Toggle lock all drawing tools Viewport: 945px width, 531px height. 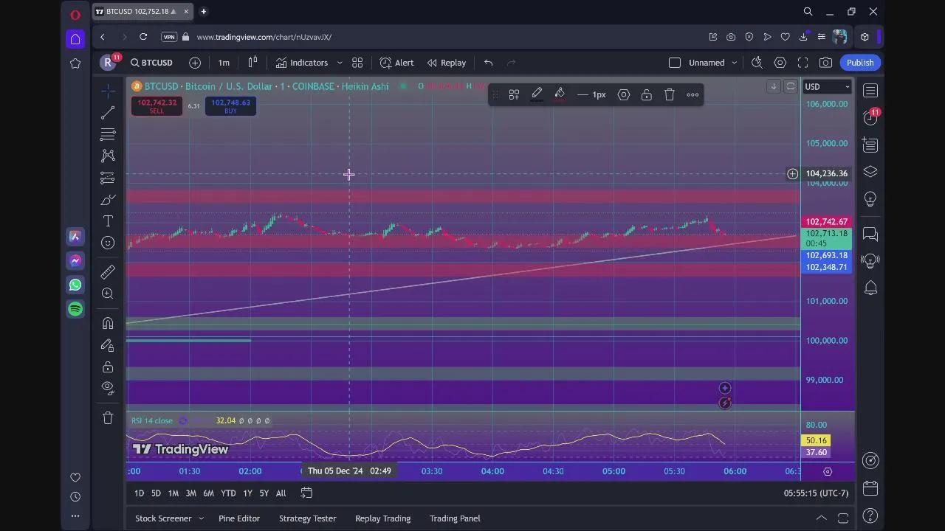click(108, 367)
